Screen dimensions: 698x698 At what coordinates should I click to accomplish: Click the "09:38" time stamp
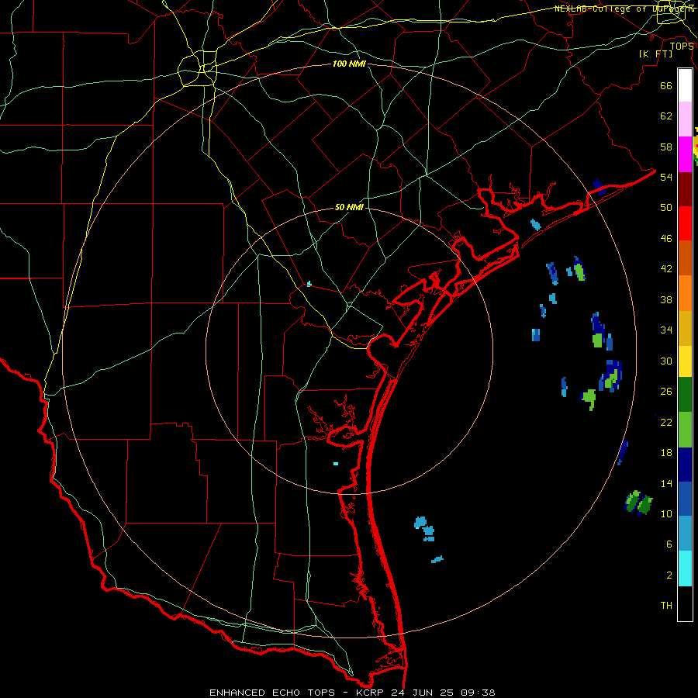pyautogui.click(x=479, y=693)
